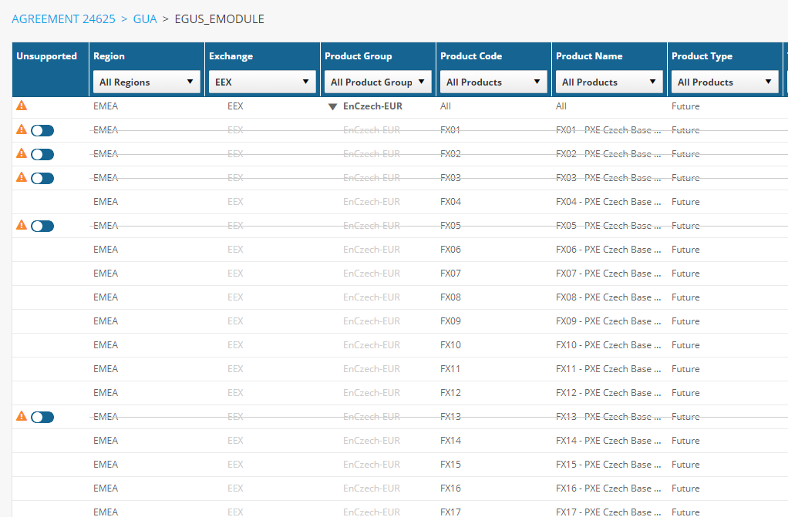Click the warning icon on the FX05 row

tap(22, 224)
